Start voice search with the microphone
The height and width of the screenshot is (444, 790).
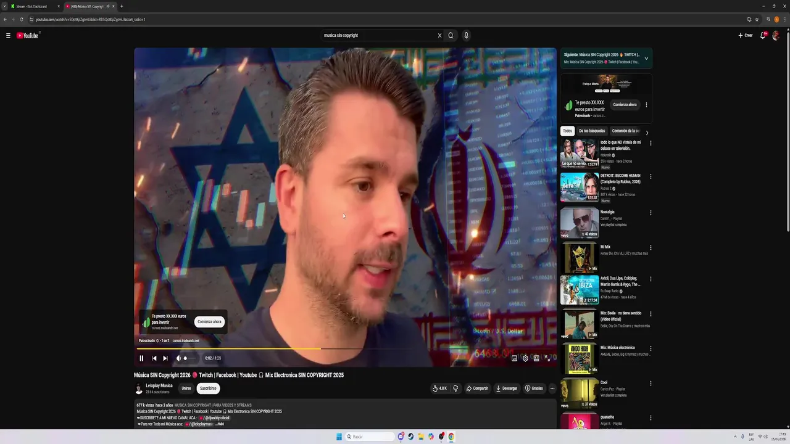coord(466,35)
